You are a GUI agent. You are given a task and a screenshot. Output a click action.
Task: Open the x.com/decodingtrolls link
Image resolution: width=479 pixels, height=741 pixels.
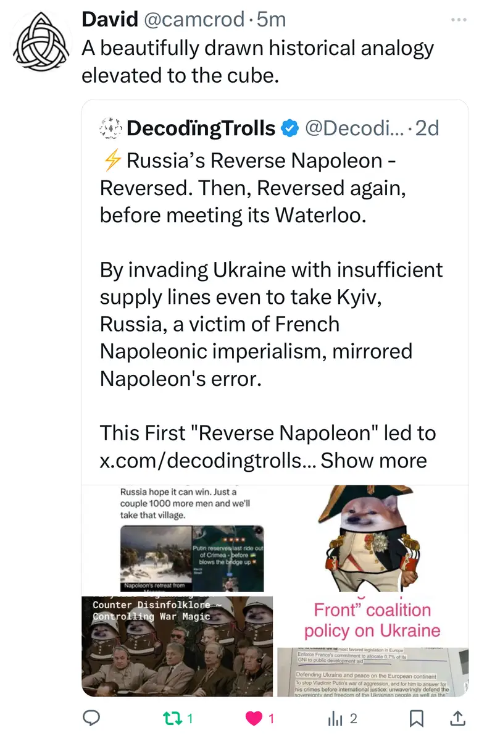[207, 460]
